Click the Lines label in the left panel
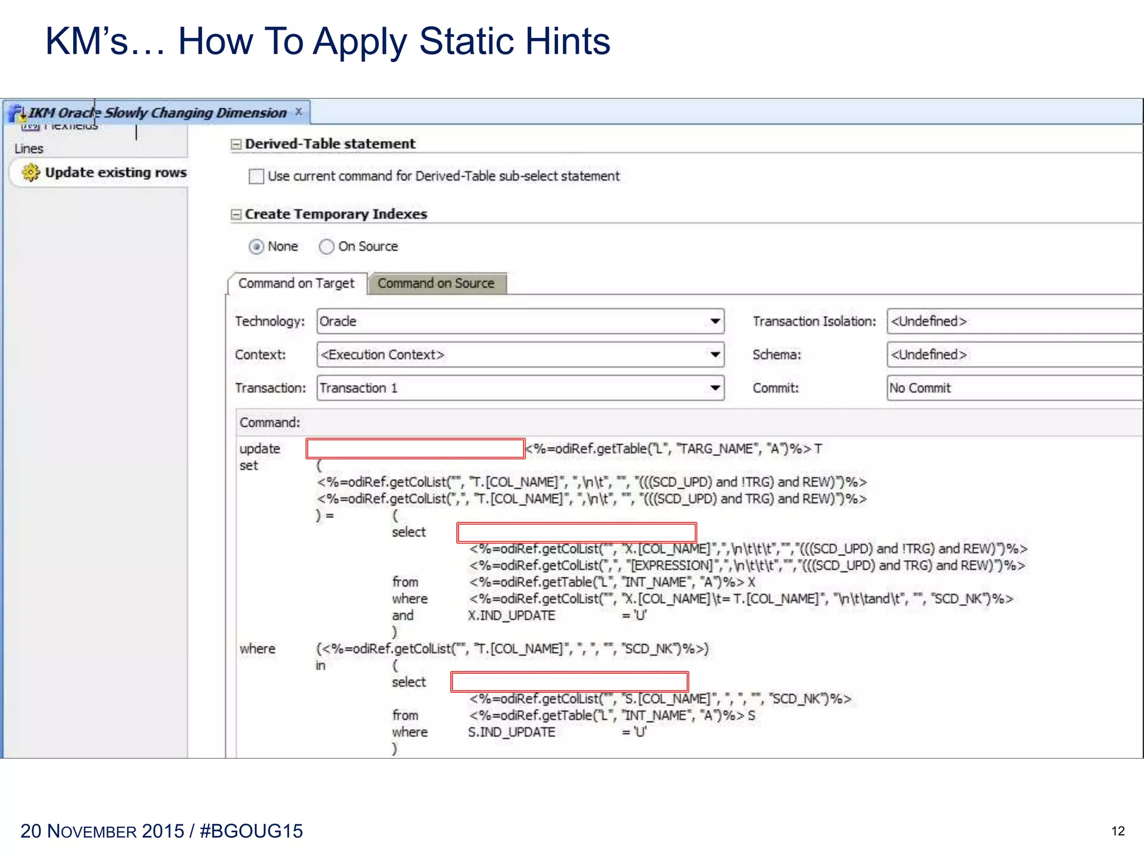1144x858 pixels. pyautogui.click(x=29, y=149)
